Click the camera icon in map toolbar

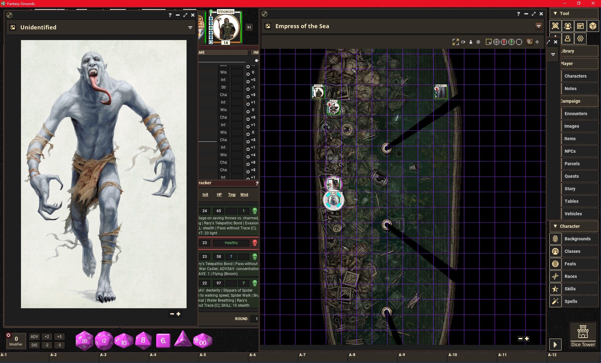[x=463, y=42]
